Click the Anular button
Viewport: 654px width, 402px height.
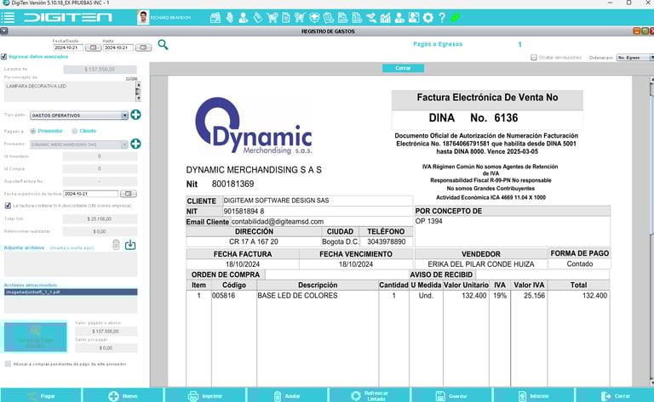[287, 396]
